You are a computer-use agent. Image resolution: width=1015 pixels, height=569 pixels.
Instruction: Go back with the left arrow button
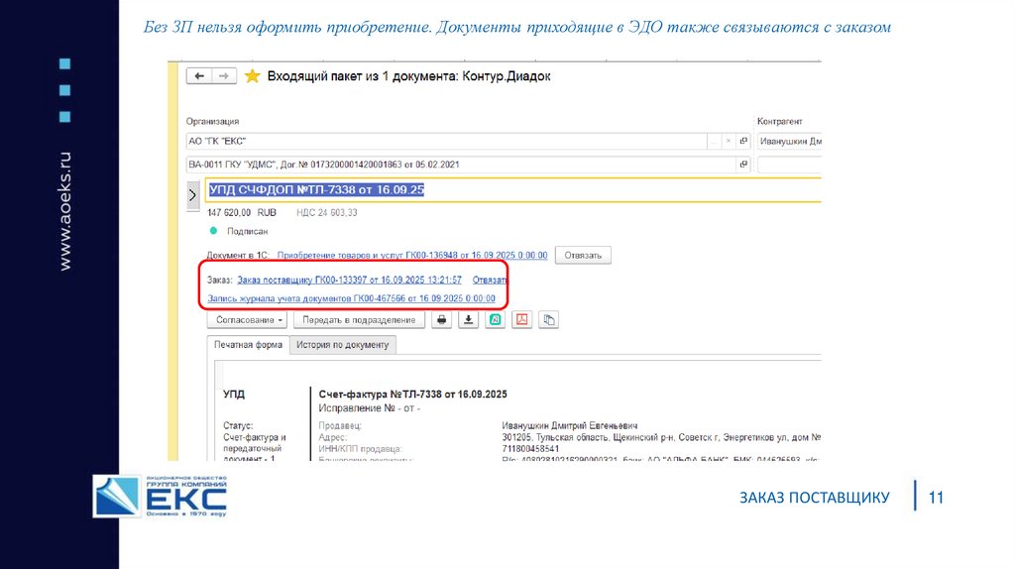click(199, 76)
